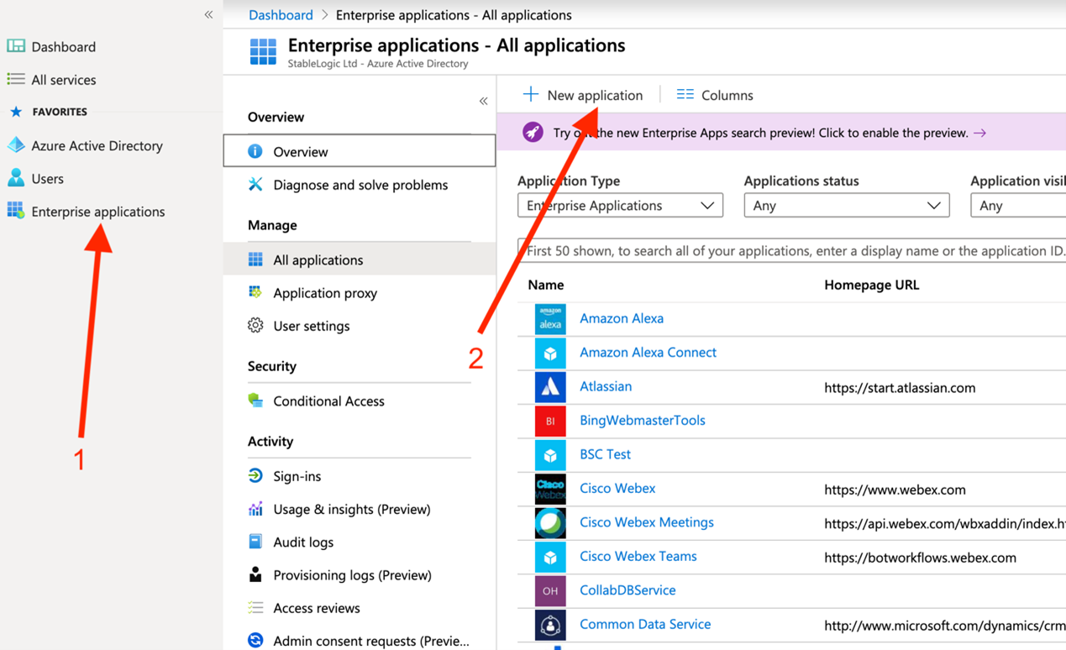Image resolution: width=1066 pixels, height=650 pixels.
Task: Open the Amazon Alexa Connect application link
Action: (648, 352)
